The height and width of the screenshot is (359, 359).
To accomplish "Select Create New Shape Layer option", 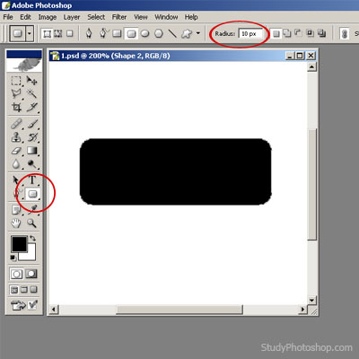I will 276,33.
